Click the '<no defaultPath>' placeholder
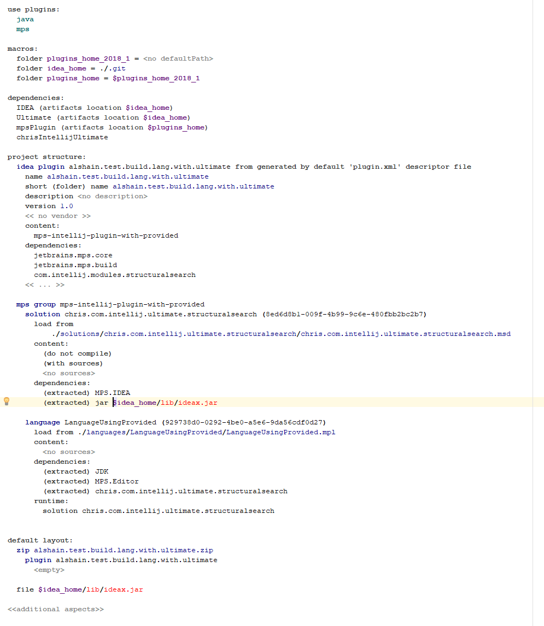The width and height of the screenshot is (544, 626). point(178,58)
